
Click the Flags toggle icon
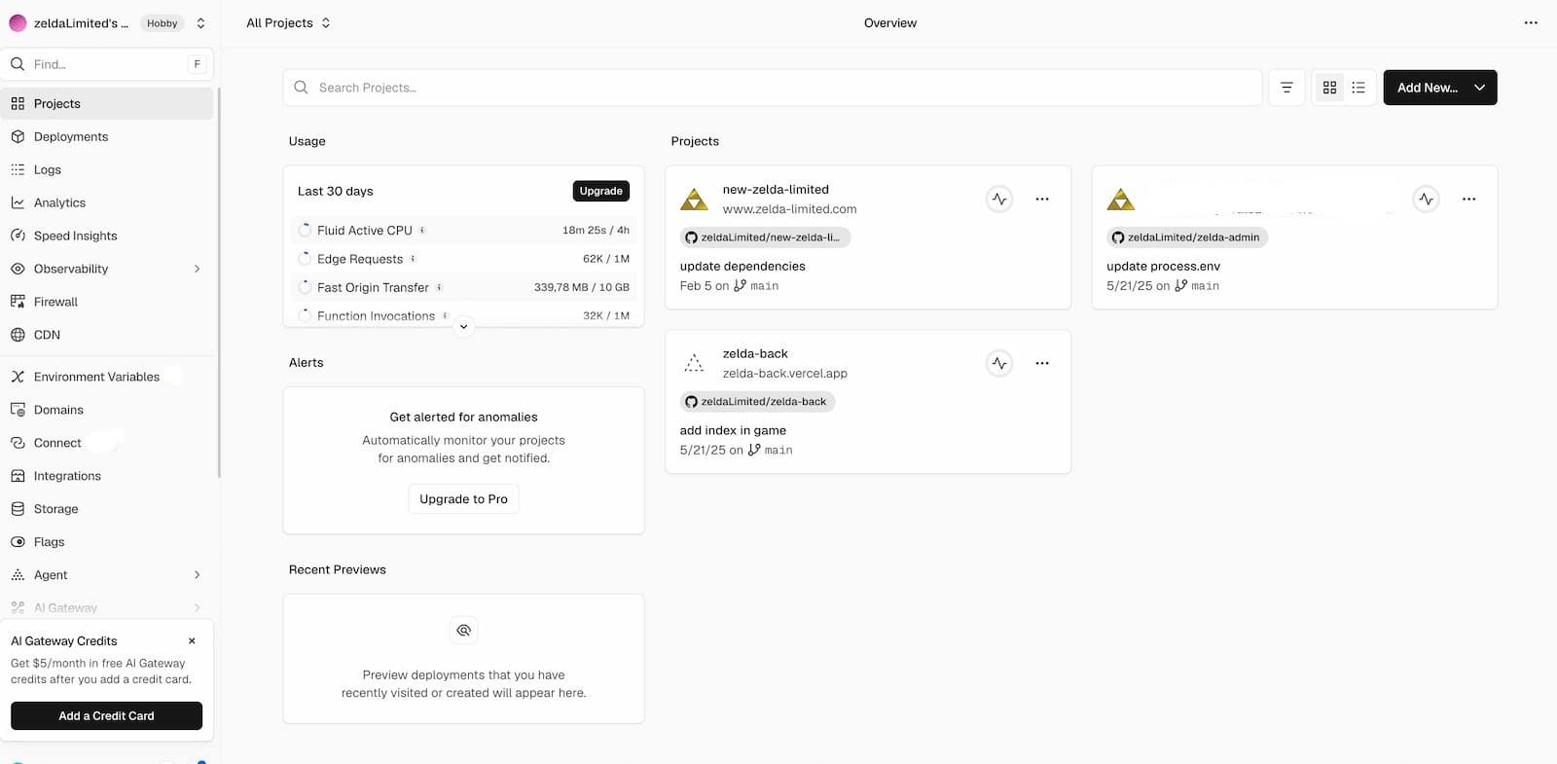(18, 542)
